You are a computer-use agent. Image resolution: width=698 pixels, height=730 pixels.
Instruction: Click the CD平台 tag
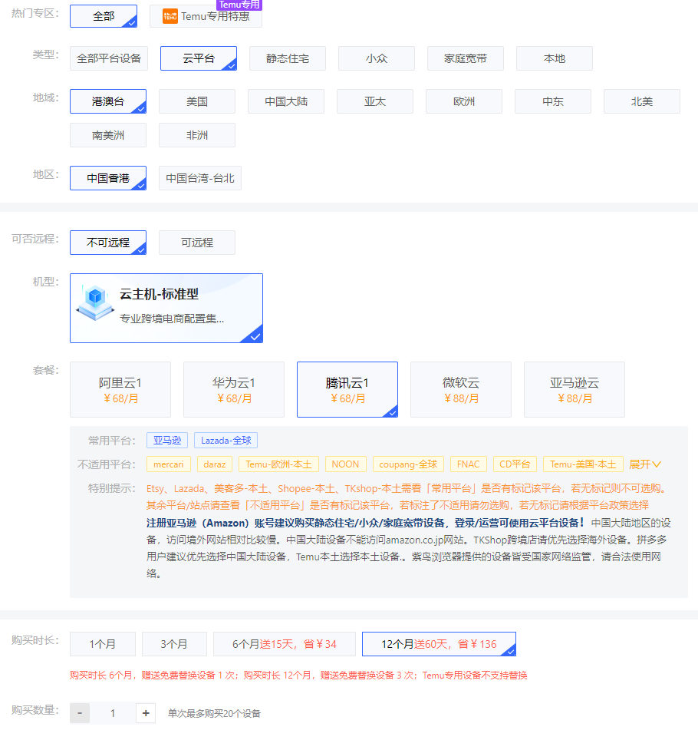coord(515,464)
